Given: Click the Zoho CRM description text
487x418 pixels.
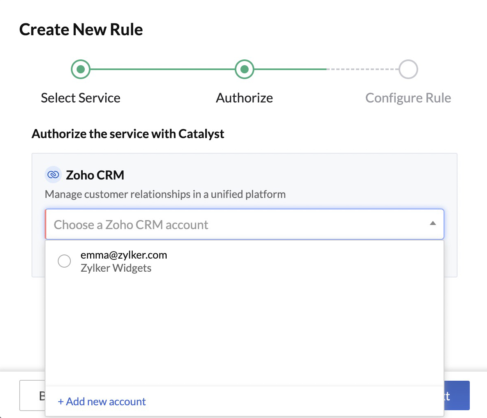Looking at the screenshot, I should pos(165,194).
